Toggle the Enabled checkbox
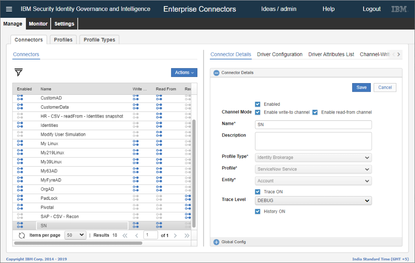 (257, 104)
